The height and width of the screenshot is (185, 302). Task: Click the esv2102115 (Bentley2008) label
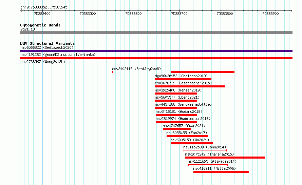[x=136, y=69]
